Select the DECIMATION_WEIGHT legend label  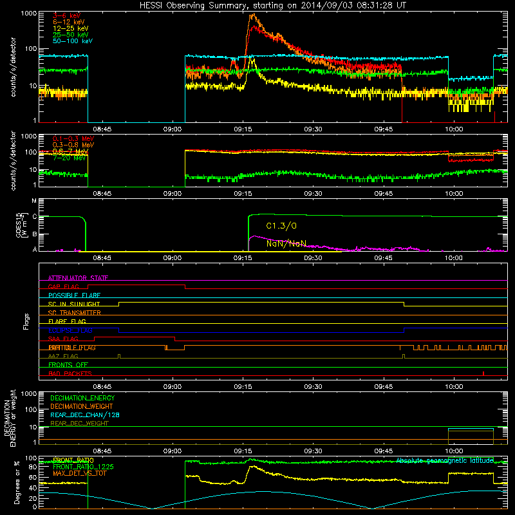[82, 406]
